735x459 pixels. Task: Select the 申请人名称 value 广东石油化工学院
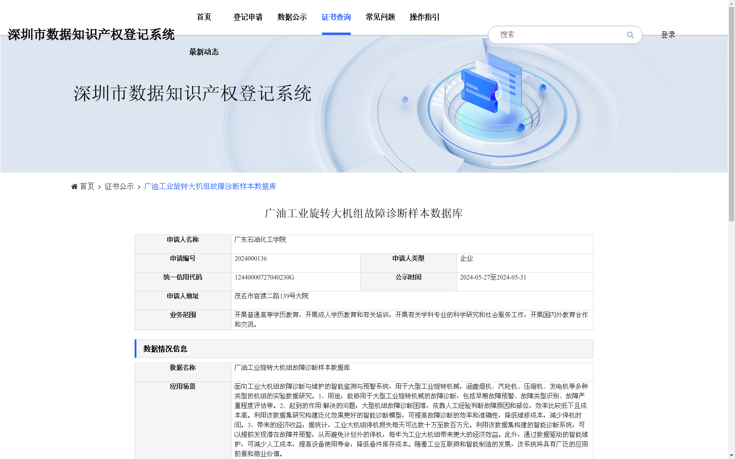(x=260, y=240)
